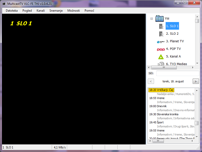Collapse the Vsi channel tree
This screenshot has height=152, width=202.
point(151,18)
